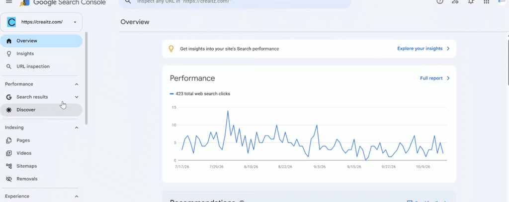This screenshot has height=202, width=509.
Task: Open the Performance Full report link
Action: tap(431, 78)
